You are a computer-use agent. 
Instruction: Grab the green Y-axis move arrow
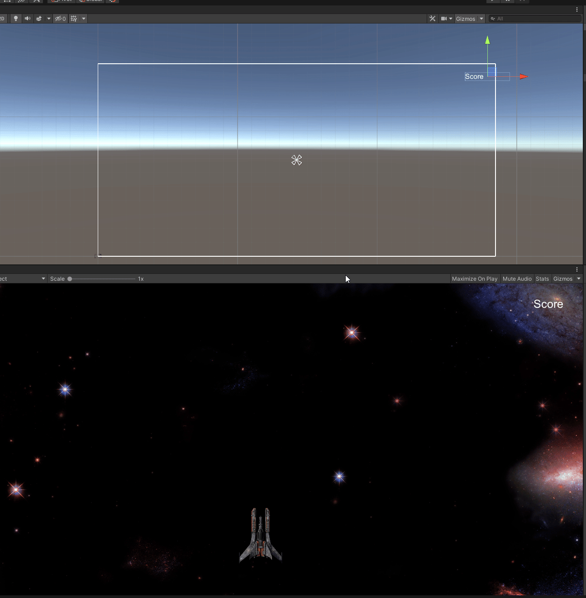coord(487,40)
